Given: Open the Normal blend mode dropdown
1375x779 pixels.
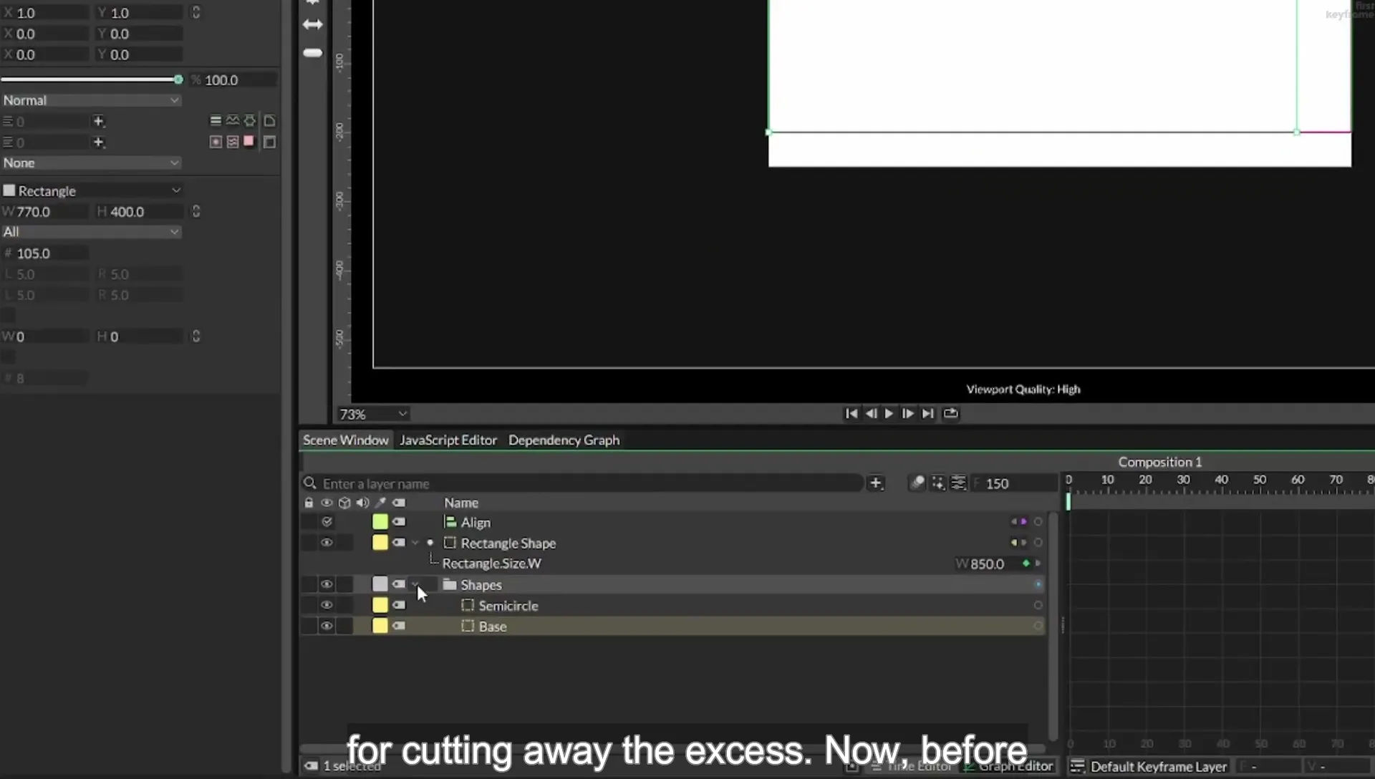Looking at the screenshot, I should pos(91,100).
